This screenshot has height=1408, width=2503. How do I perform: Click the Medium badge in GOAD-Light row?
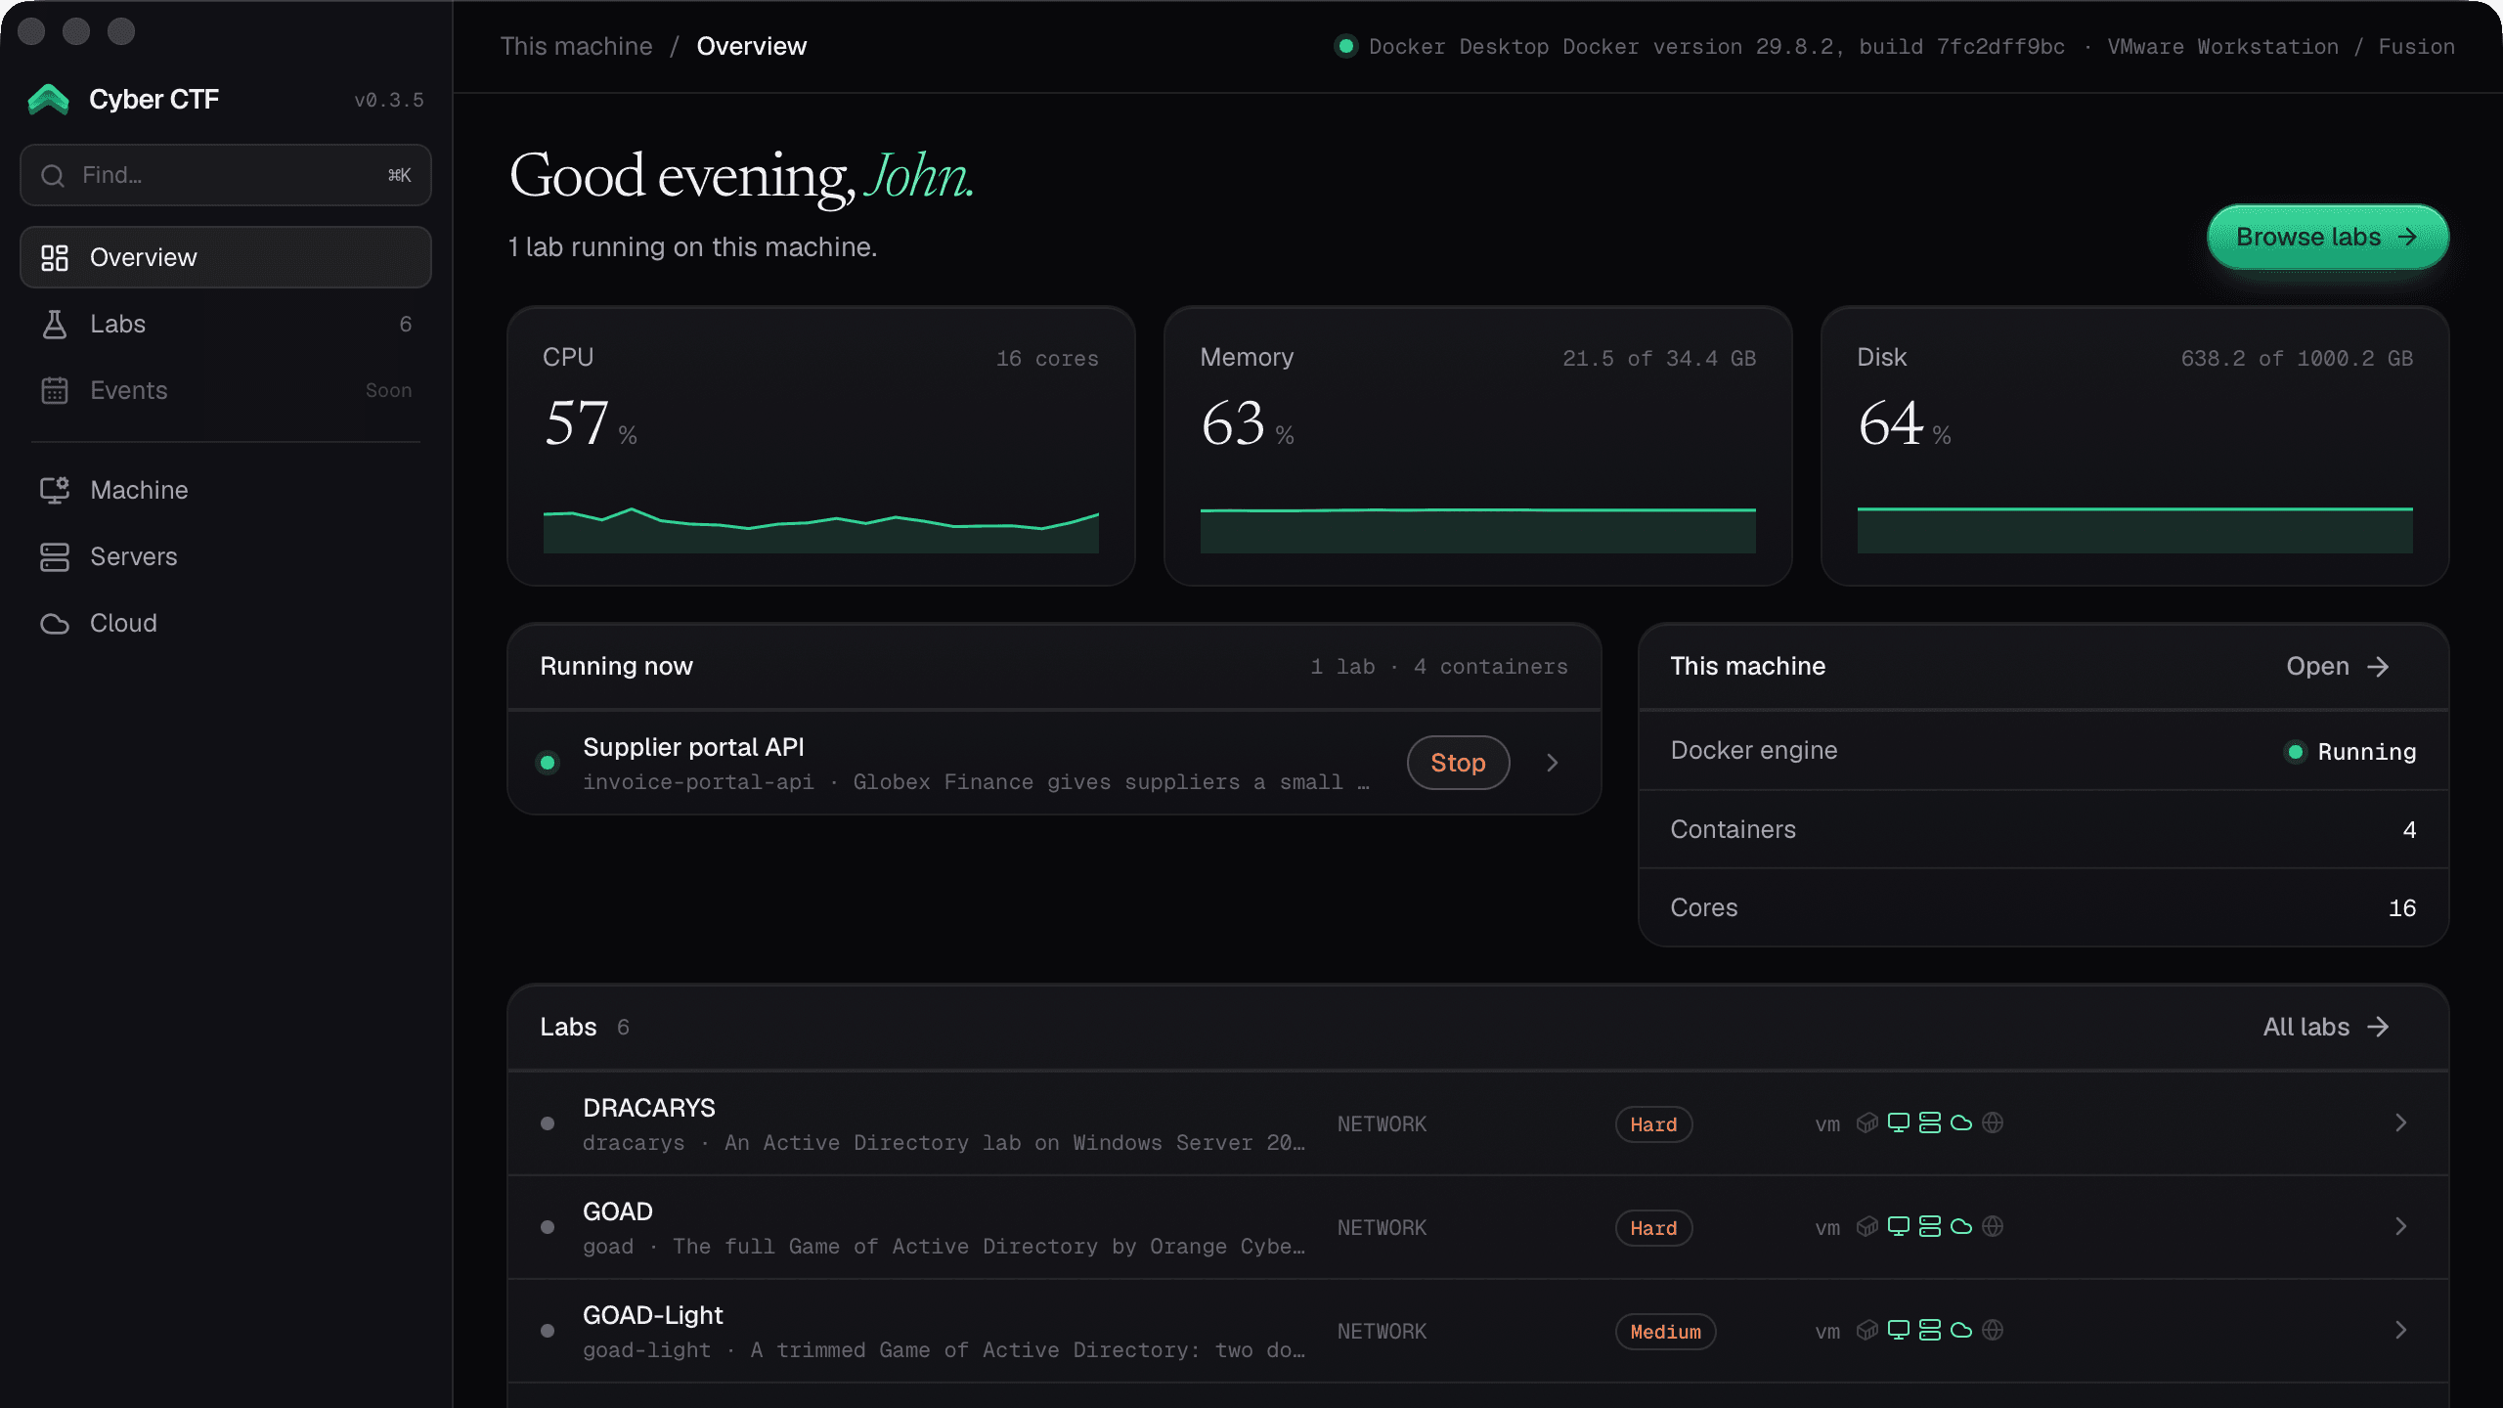1665,1332
